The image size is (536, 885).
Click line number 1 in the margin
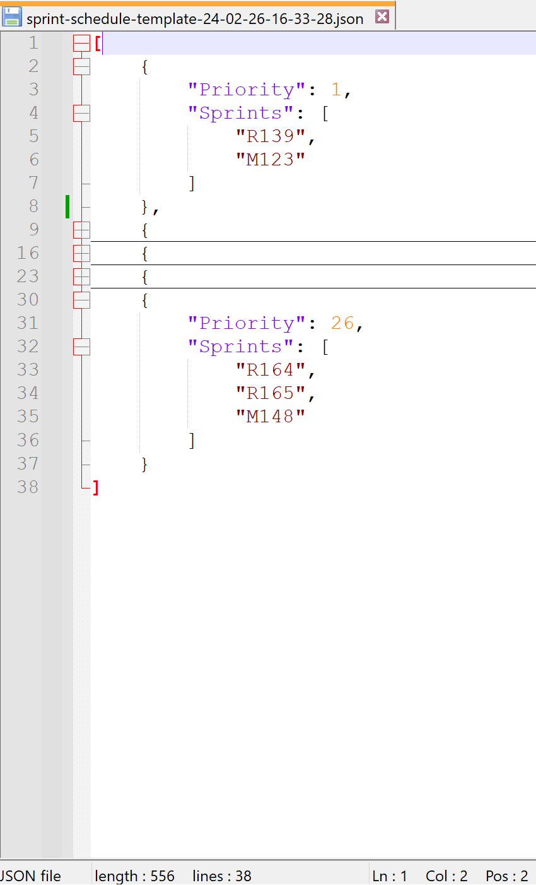33,43
